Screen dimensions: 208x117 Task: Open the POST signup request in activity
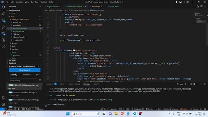coord(25,86)
